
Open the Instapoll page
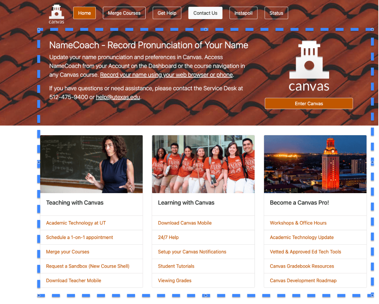pos(243,13)
